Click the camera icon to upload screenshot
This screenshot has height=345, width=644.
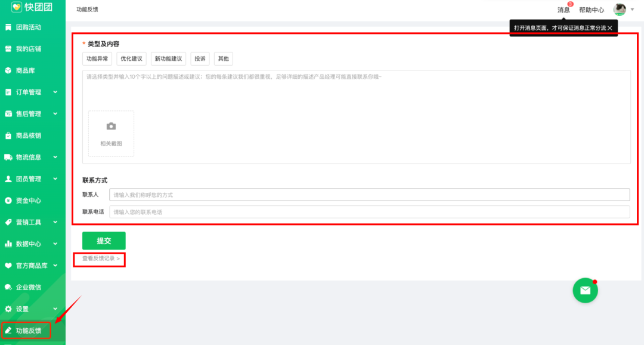[111, 127]
